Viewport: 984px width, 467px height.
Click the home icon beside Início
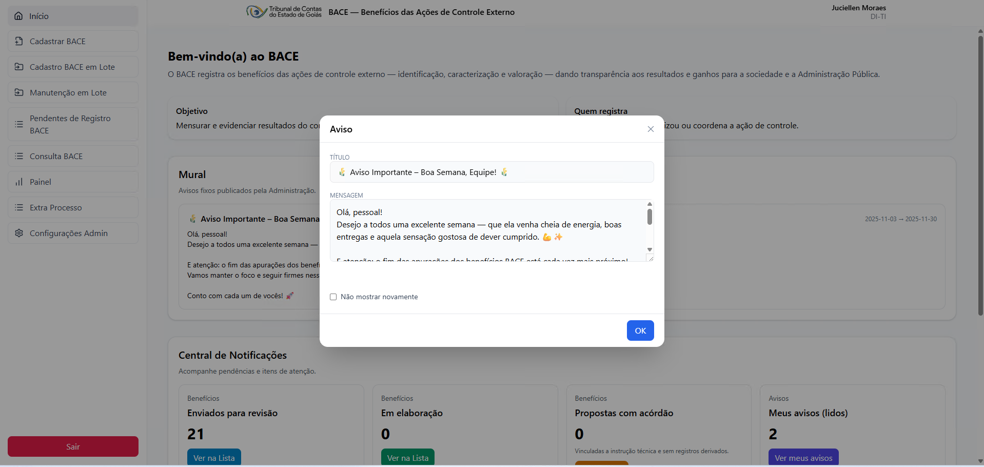(x=18, y=16)
